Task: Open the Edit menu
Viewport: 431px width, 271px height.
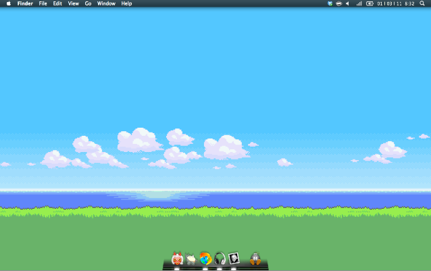Action: click(57, 3)
